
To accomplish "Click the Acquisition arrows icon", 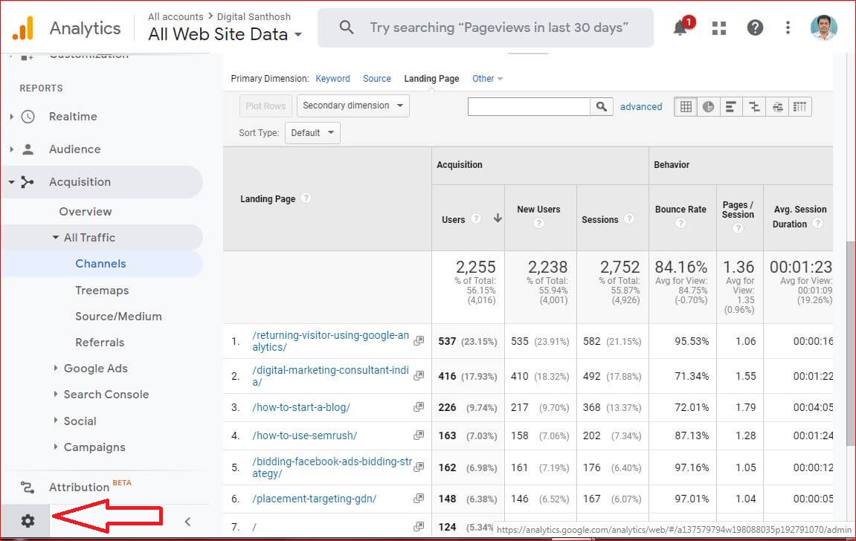I will [28, 181].
